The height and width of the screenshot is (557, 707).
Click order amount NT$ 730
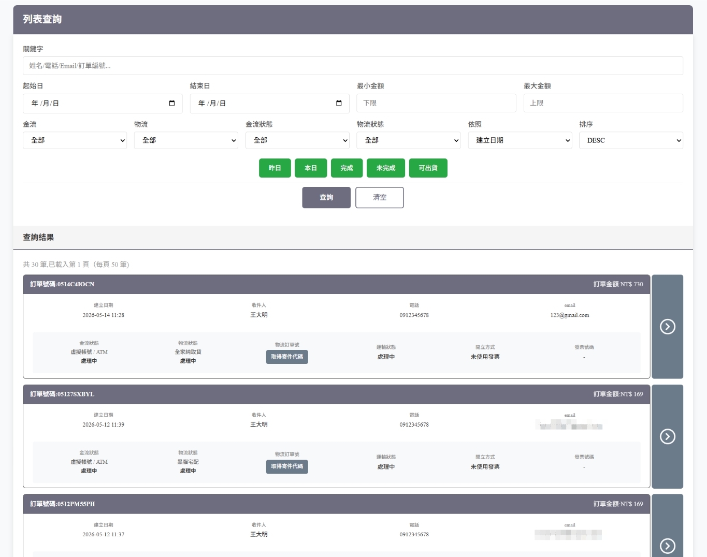point(631,284)
